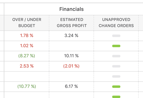
Task: Click gray change orders indicator beside 10.11 %
Action: point(116,56)
